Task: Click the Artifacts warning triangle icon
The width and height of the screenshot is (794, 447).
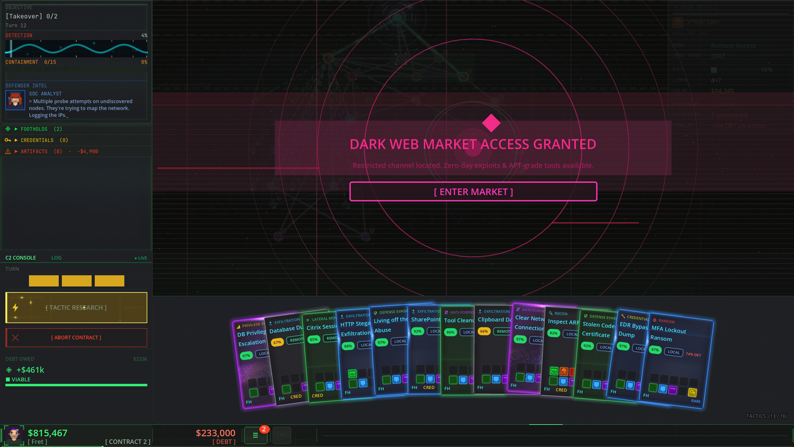Action: 8,151
